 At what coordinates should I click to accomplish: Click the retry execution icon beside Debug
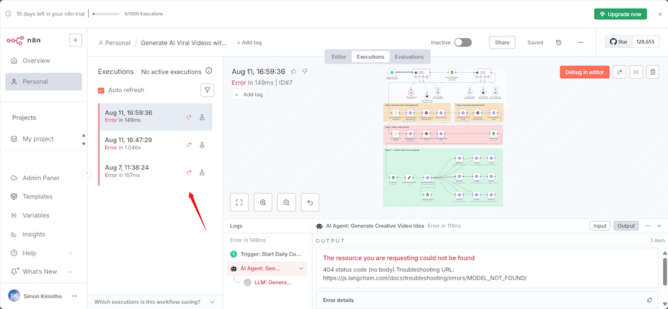pyautogui.click(x=619, y=72)
